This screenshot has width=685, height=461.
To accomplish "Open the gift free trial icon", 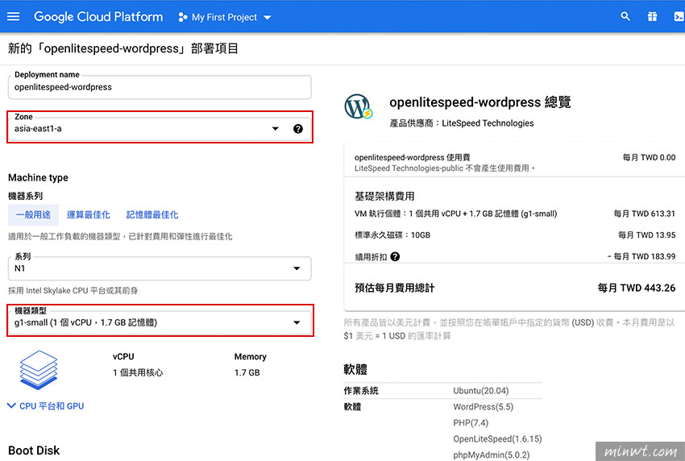I will click(652, 17).
